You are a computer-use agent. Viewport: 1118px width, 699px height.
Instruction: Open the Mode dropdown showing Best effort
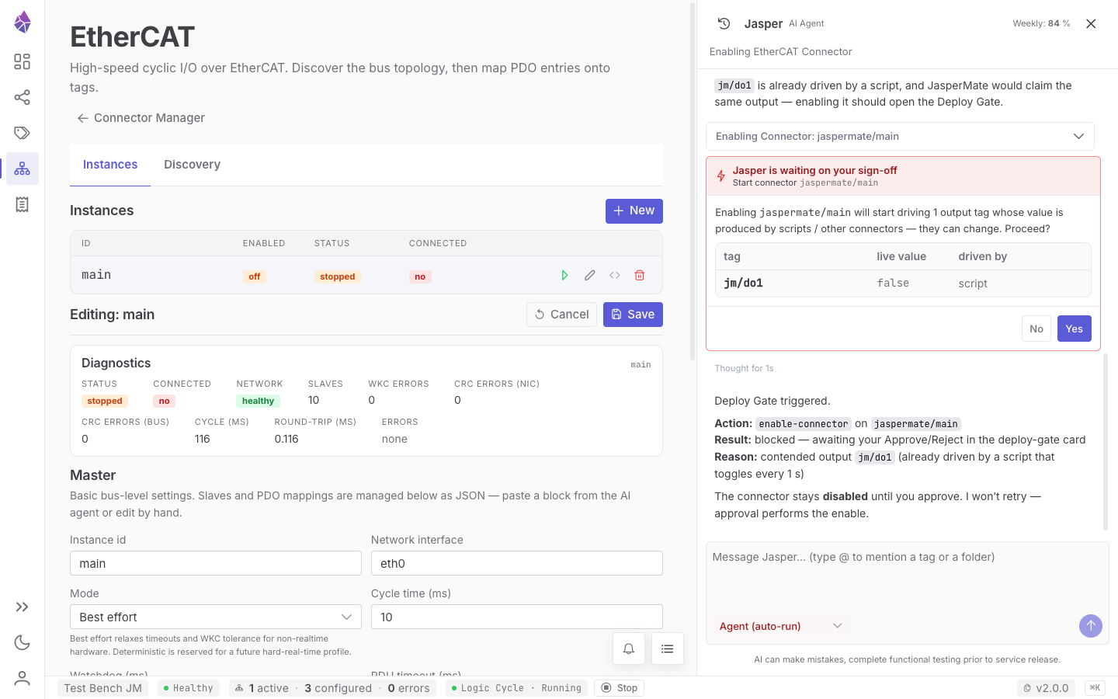(216, 617)
